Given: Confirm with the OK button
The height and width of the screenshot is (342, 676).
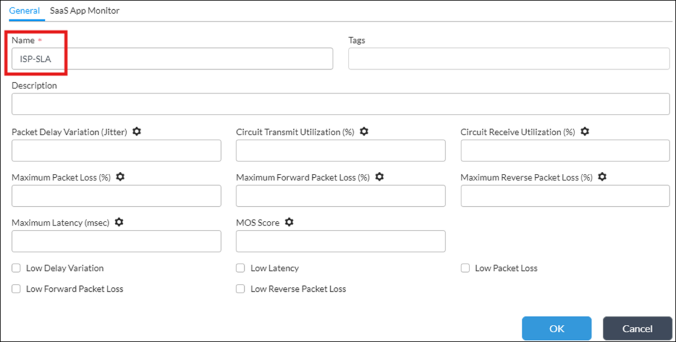Looking at the screenshot, I should pyautogui.click(x=557, y=329).
